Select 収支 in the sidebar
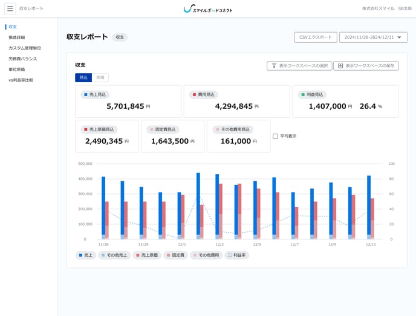 pos(13,27)
